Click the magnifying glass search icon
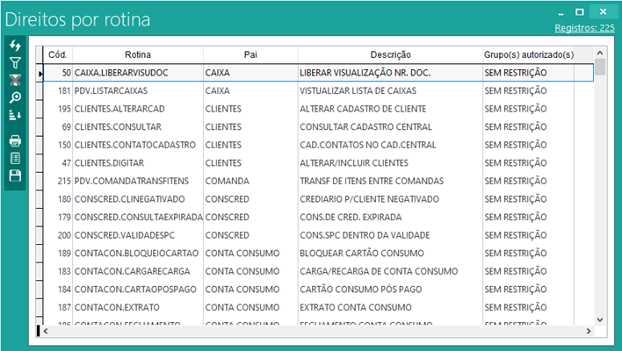The image size is (622, 351). pos(15,97)
